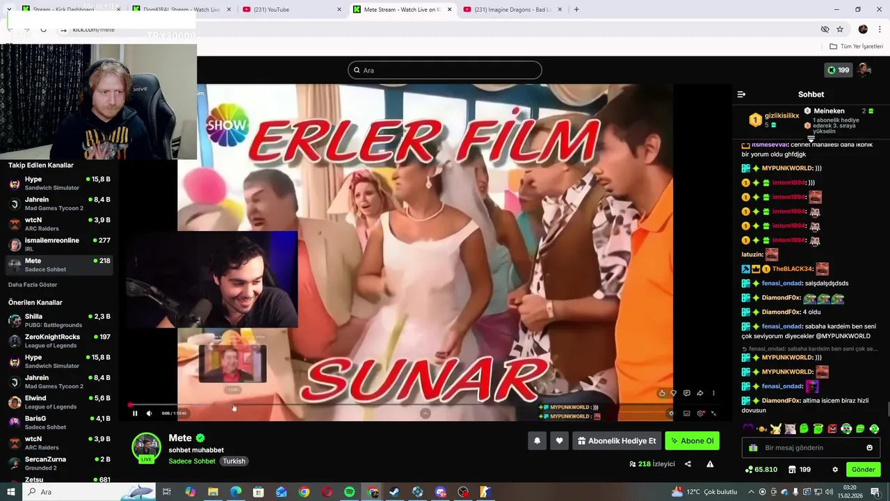Screen dimensions: 890x501
Task: Switch to Imagine Dragons YouTube tab
Action: tap(511, 10)
